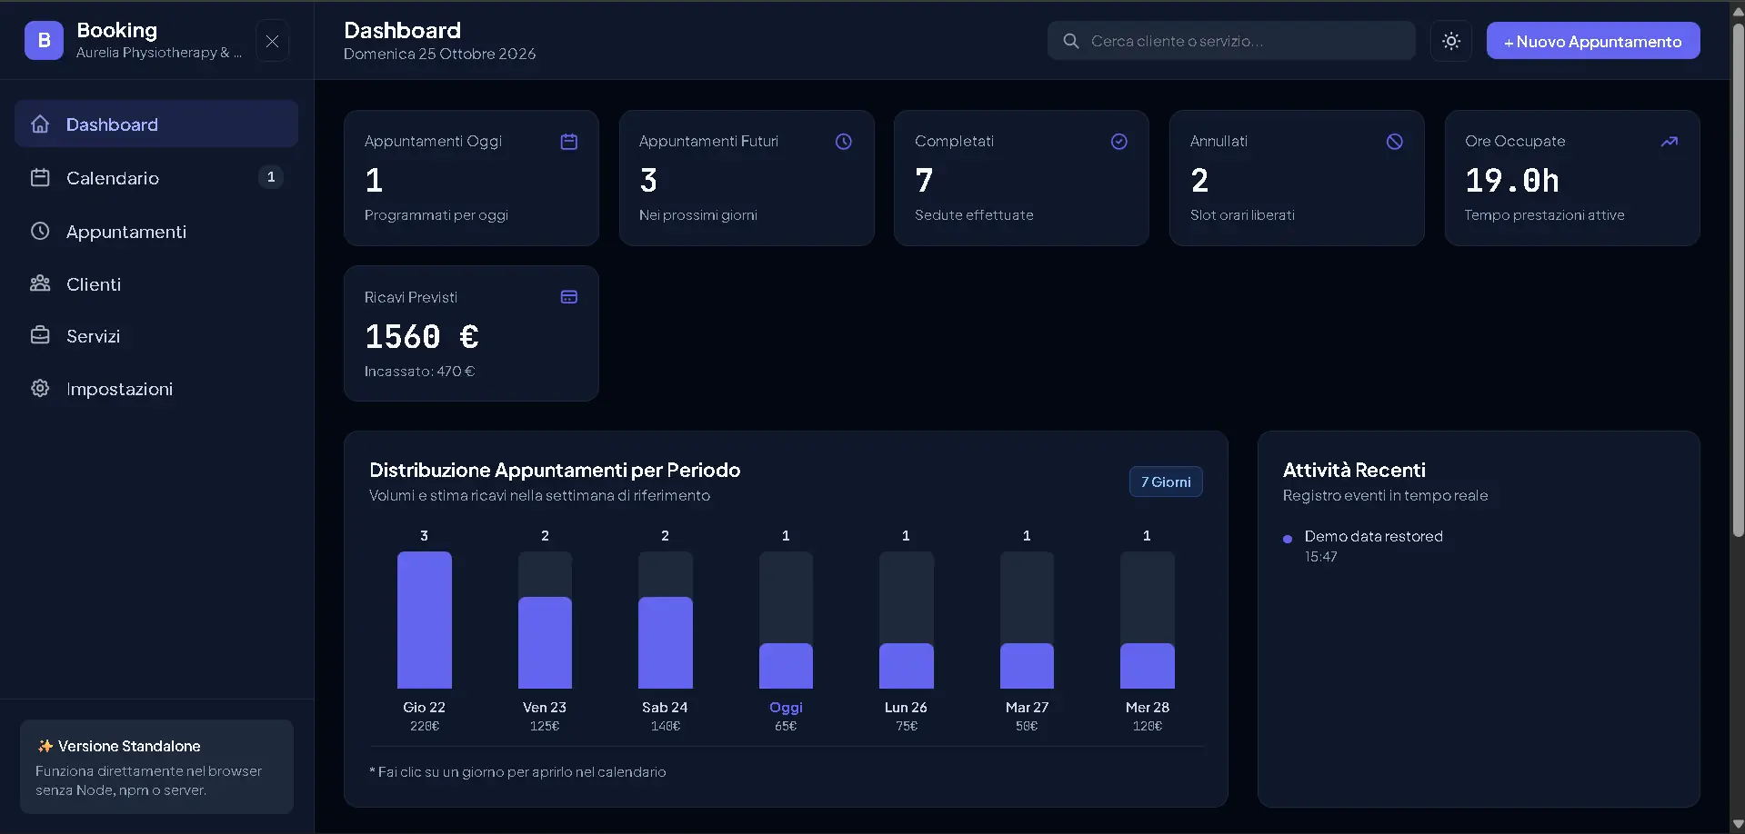Focus the 'Cerca cliente o servizio' search field
Viewport: 1745px width, 834px height.
pyautogui.click(x=1231, y=41)
